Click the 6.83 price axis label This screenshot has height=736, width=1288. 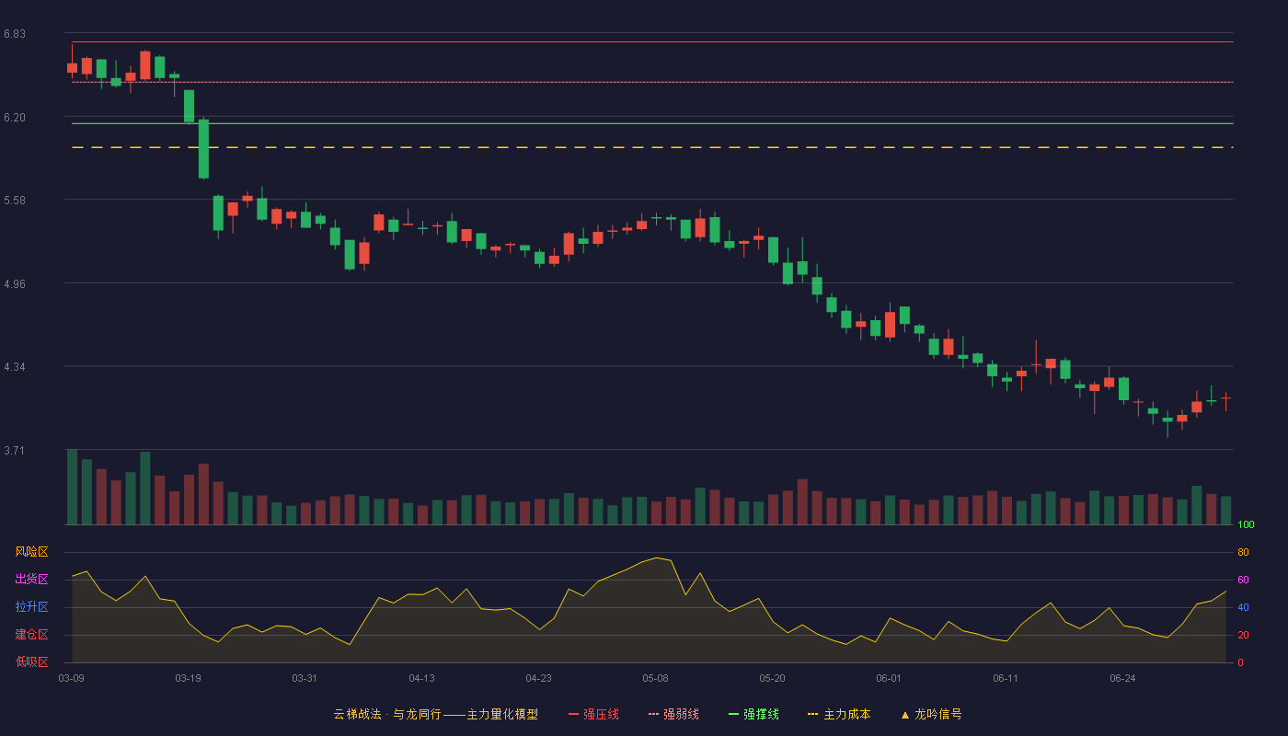pyautogui.click(x=14, y=34)
